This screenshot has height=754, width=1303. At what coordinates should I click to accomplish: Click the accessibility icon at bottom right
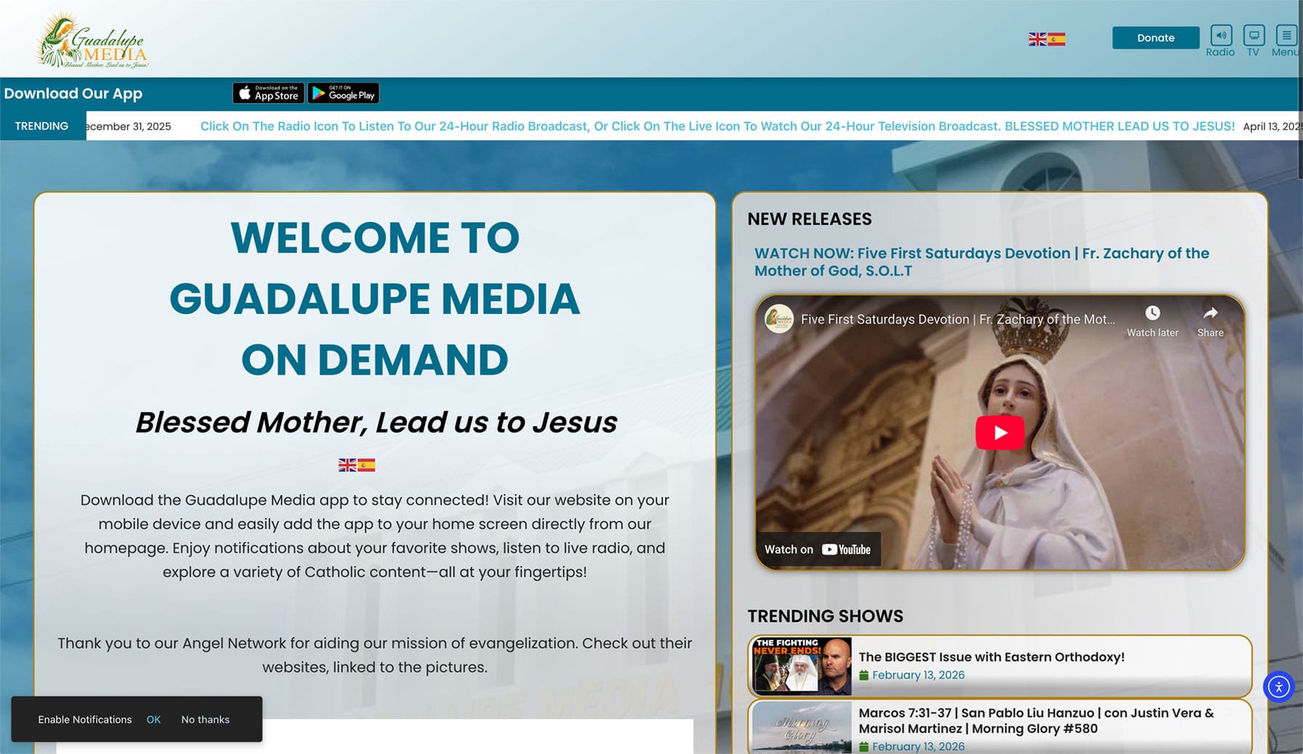click(1279, 686)
